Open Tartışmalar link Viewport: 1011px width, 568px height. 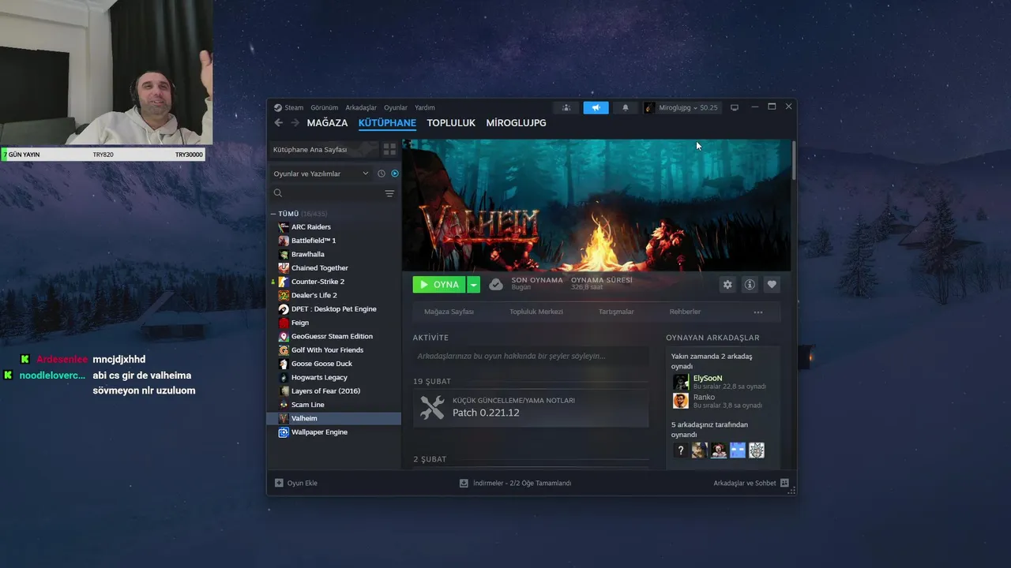point(616,312)
